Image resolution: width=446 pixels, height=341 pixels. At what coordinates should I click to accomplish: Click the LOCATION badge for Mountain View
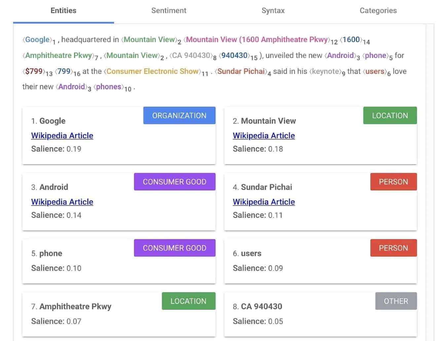pos(390,115)
